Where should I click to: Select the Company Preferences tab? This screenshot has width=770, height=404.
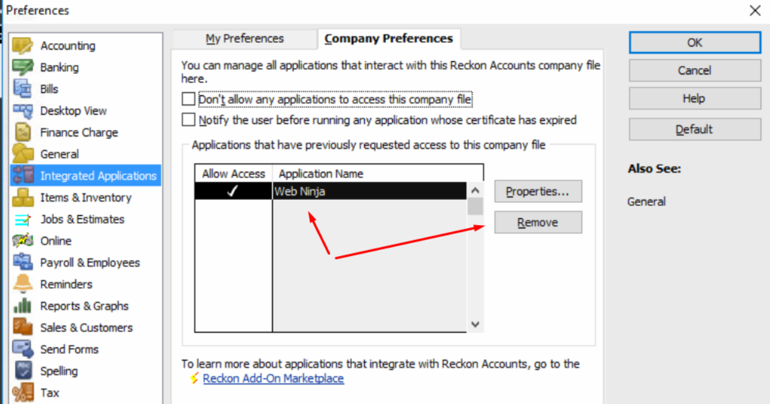(x=388, y=38)
